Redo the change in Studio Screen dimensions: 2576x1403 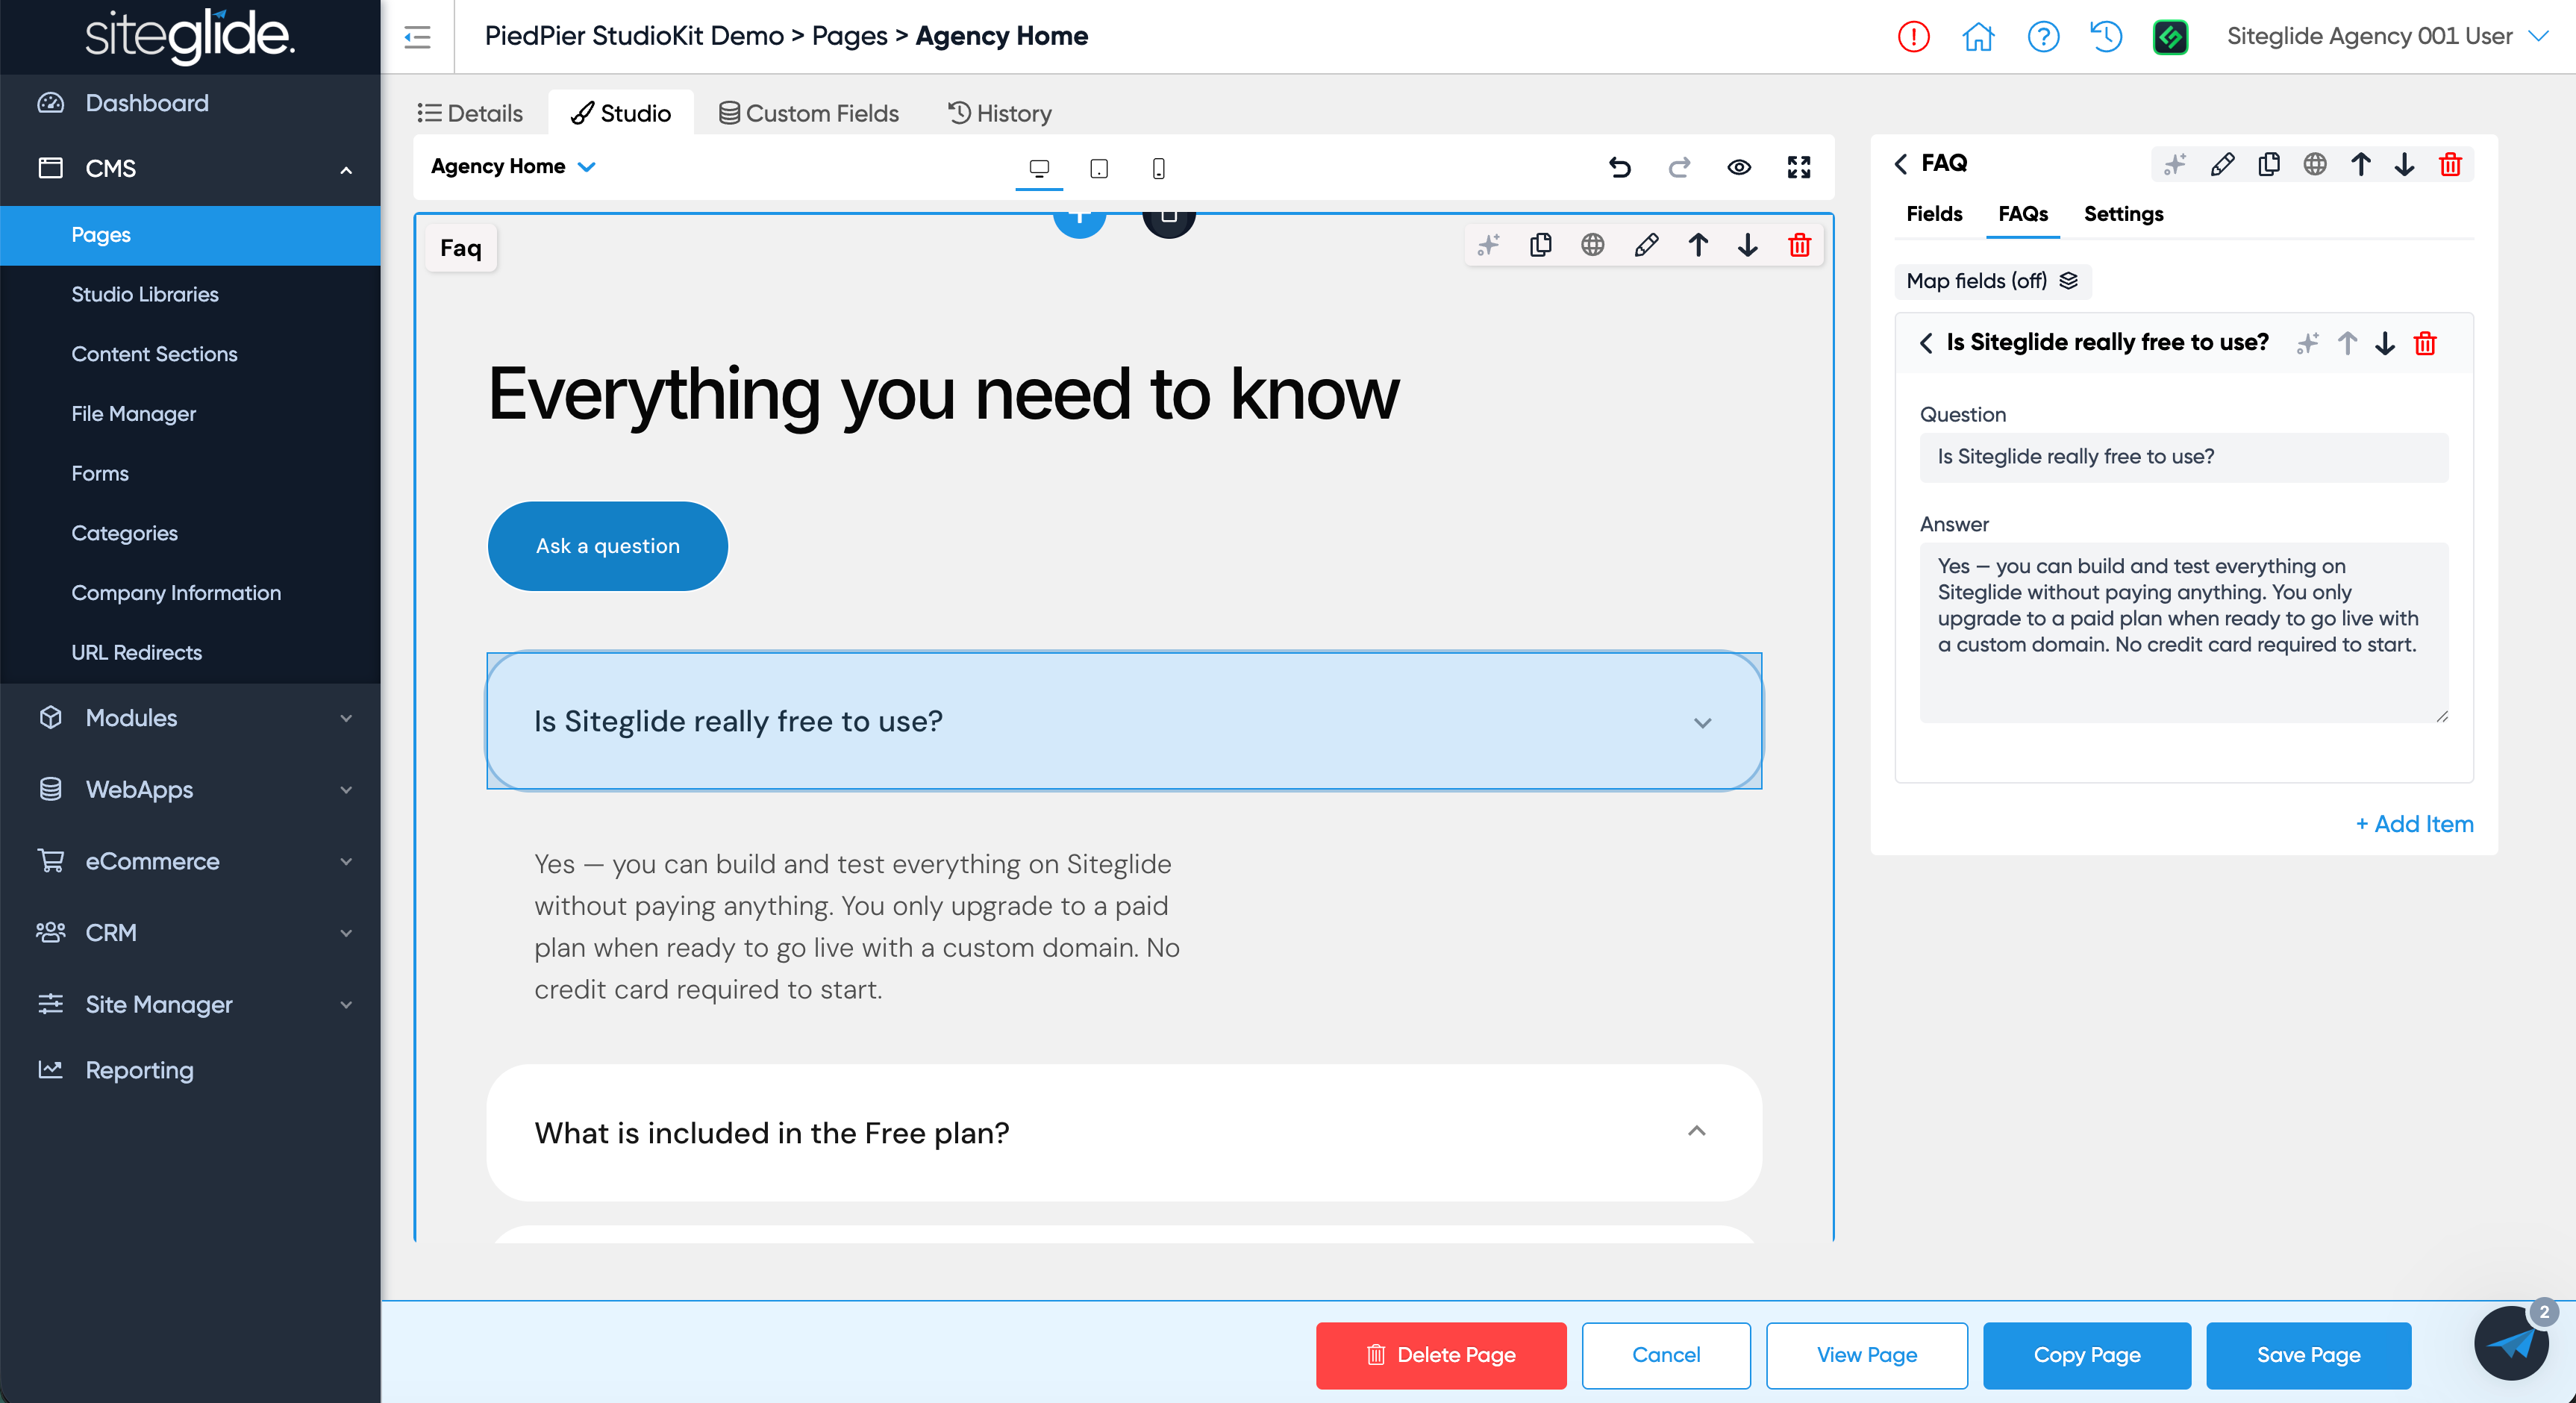tap(1679, 167)
